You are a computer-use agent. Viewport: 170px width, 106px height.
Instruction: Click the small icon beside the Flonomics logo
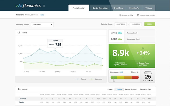click(44, 6)
